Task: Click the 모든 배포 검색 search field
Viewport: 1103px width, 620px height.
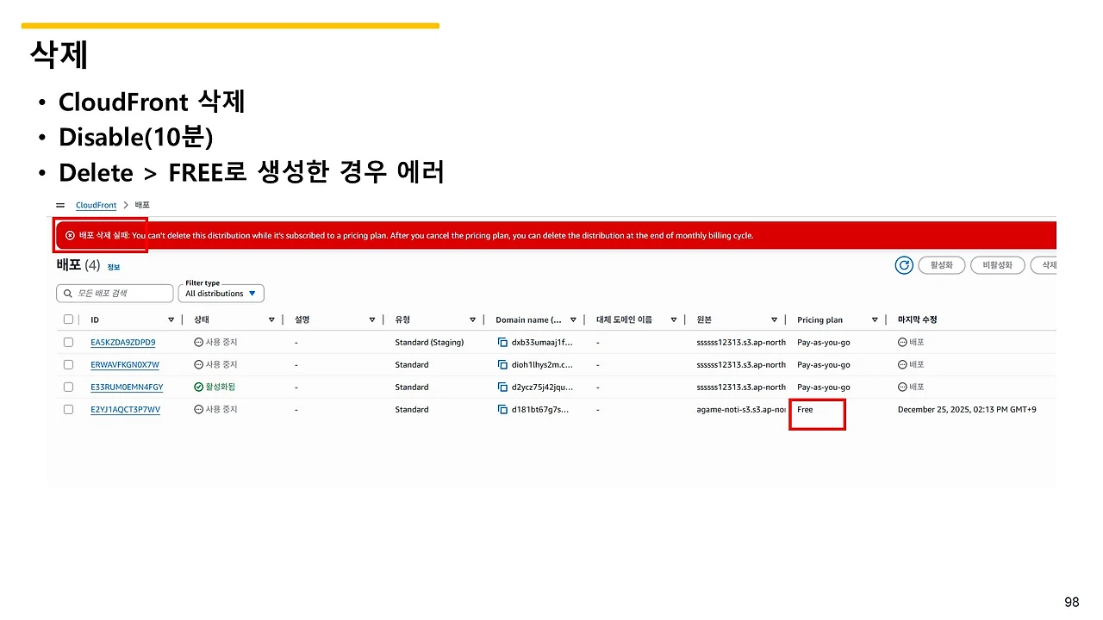Action: pyautogui.click(x=112, y=293)
